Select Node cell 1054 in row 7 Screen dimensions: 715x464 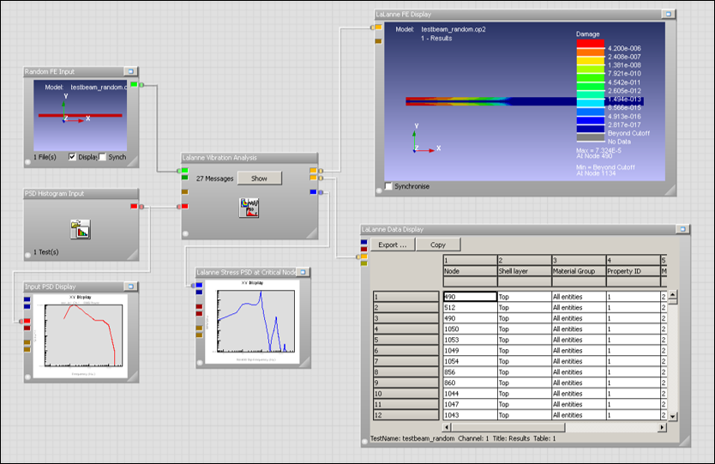point(470,361)
